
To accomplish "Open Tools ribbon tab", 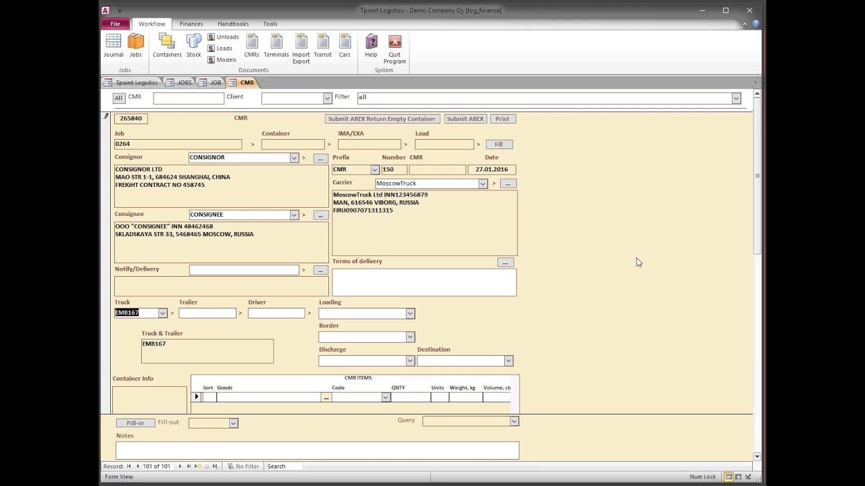I will 270,24.
